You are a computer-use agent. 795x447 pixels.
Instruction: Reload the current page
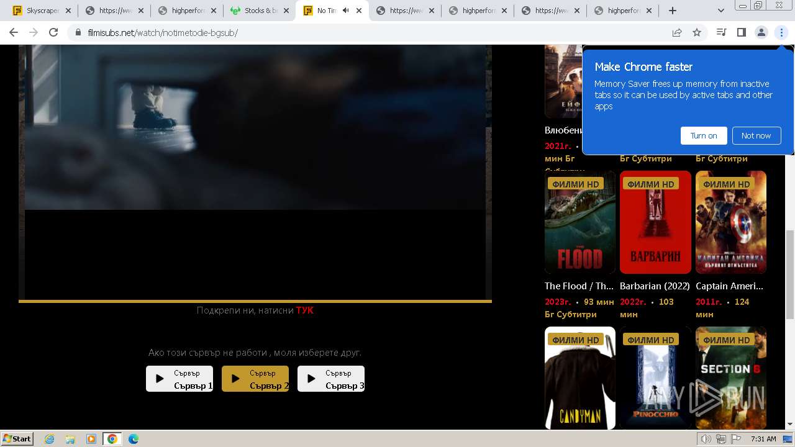53,32
